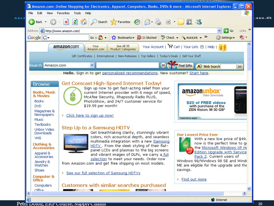Expand the Bookmarks dropdown

pyautogui.click(x=133, y=38)
